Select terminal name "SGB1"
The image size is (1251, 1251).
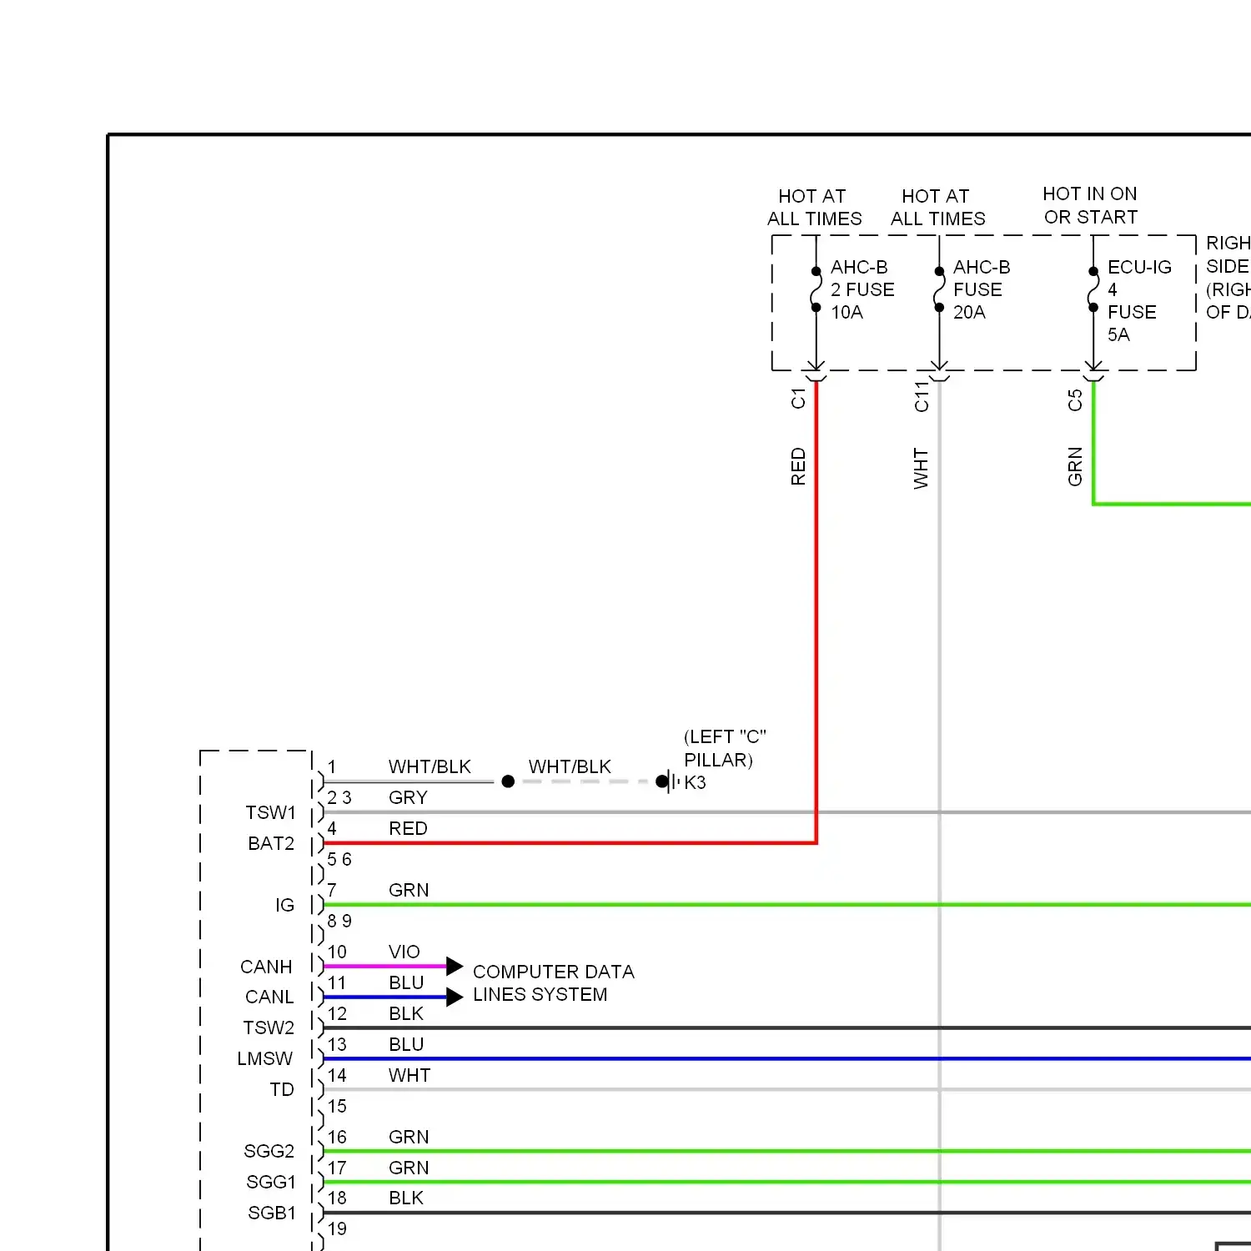pos(272,1213)
